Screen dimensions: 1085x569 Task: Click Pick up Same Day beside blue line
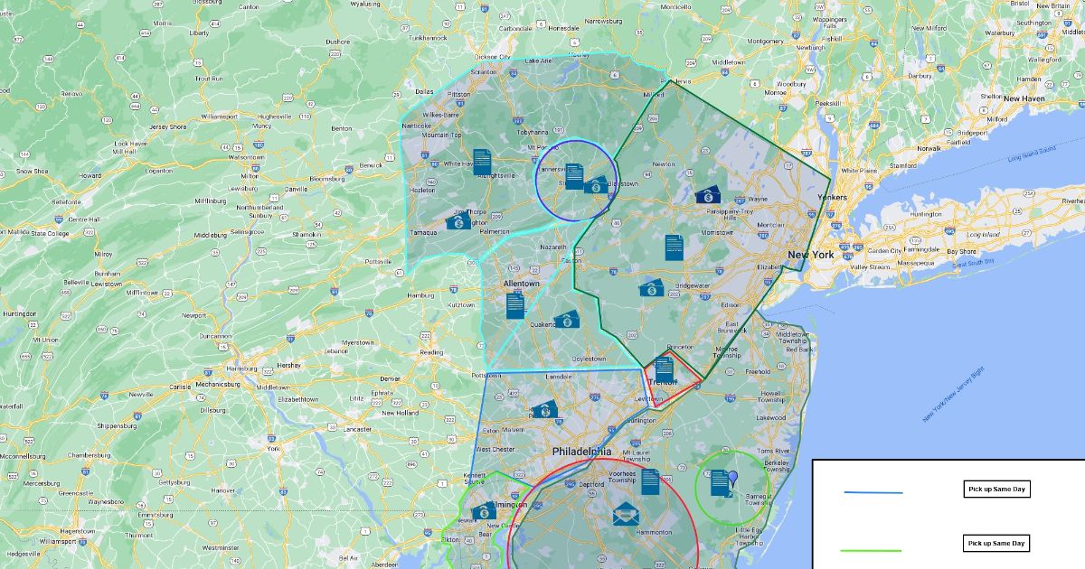996,490
